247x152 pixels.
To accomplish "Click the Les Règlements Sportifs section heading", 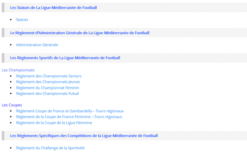I will pyautogui.click(x=65, y=58).
